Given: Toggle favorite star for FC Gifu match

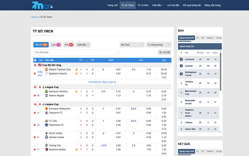Looking at the screenshot, I should pos(35,125).
